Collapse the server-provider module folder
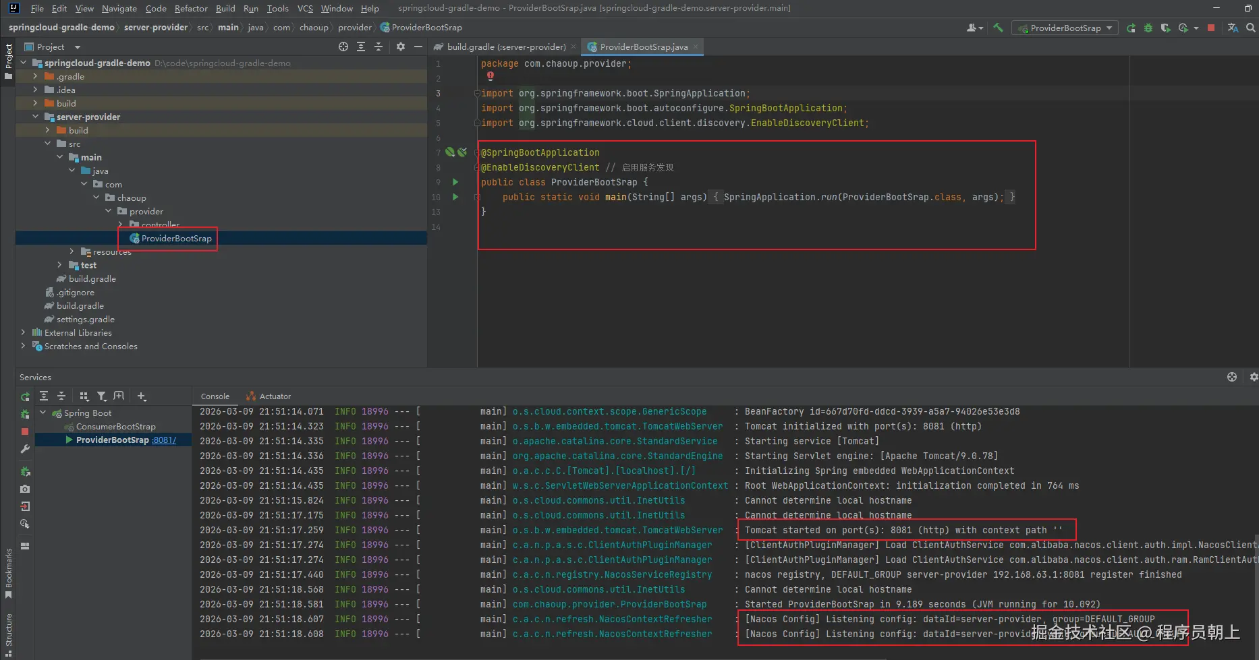The image size is (1259, 660). click(x=36, y=117)
